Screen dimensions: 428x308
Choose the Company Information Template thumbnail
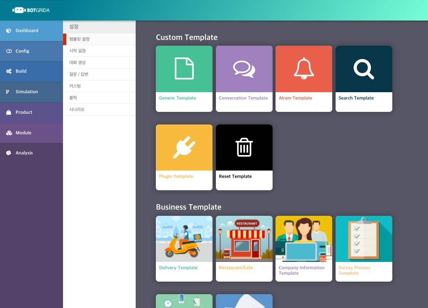[304, 239]
